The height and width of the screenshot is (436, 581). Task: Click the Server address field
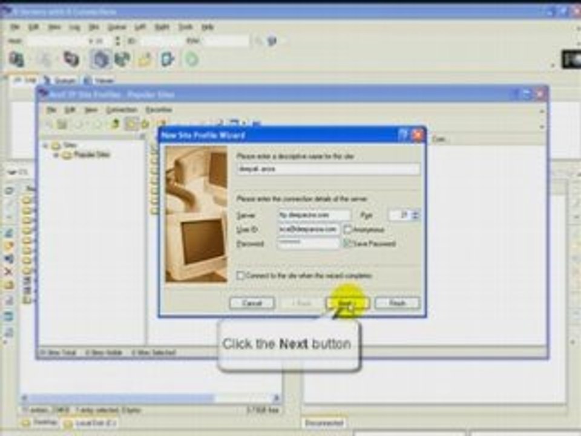click(314, 215)
